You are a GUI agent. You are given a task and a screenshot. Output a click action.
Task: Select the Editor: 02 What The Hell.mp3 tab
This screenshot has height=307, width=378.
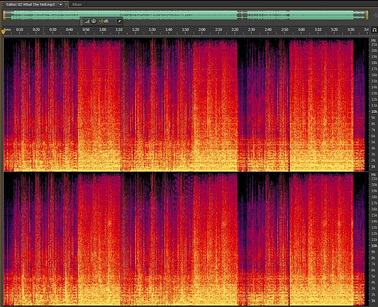pos(30,4)
